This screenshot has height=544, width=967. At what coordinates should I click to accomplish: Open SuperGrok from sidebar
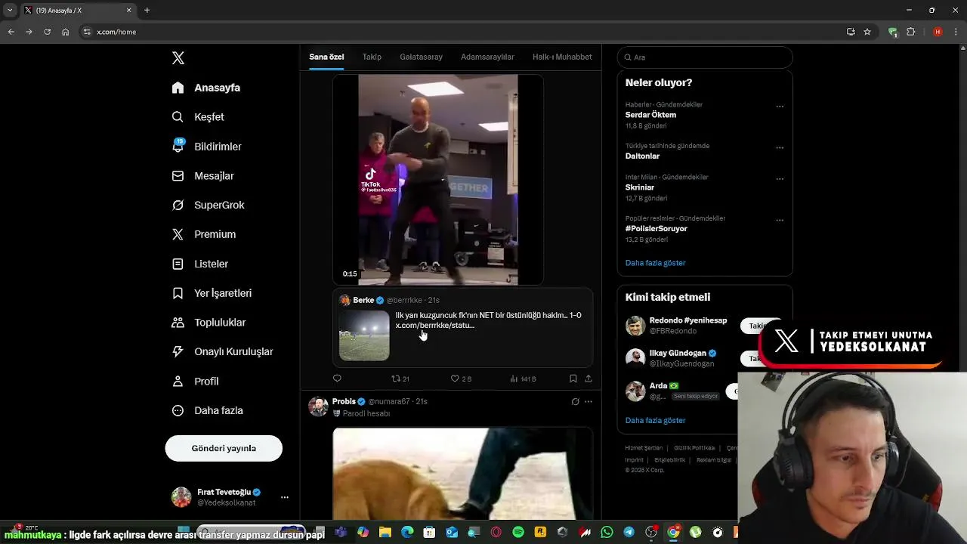pos(208,205)
